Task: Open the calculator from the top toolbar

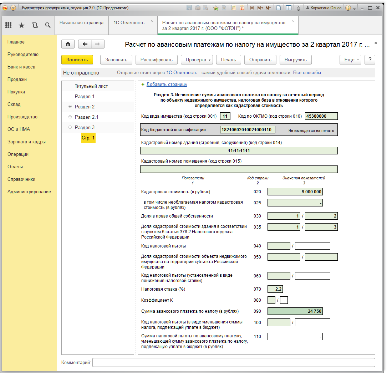Action: 234,8
